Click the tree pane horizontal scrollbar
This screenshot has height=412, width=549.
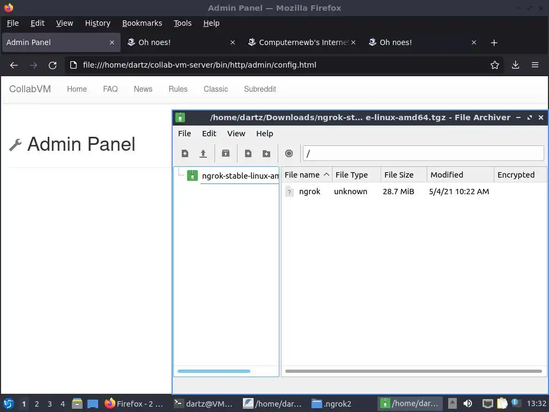214,371
